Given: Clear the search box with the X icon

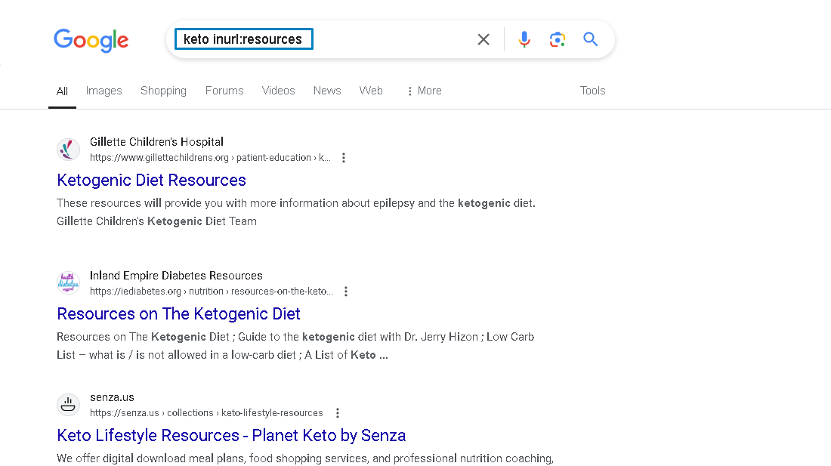Looking at the screenshot, I should [x=483, y=39].
